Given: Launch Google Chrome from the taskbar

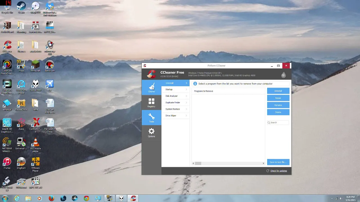Looking at the screenshot, I should point(86,198).
